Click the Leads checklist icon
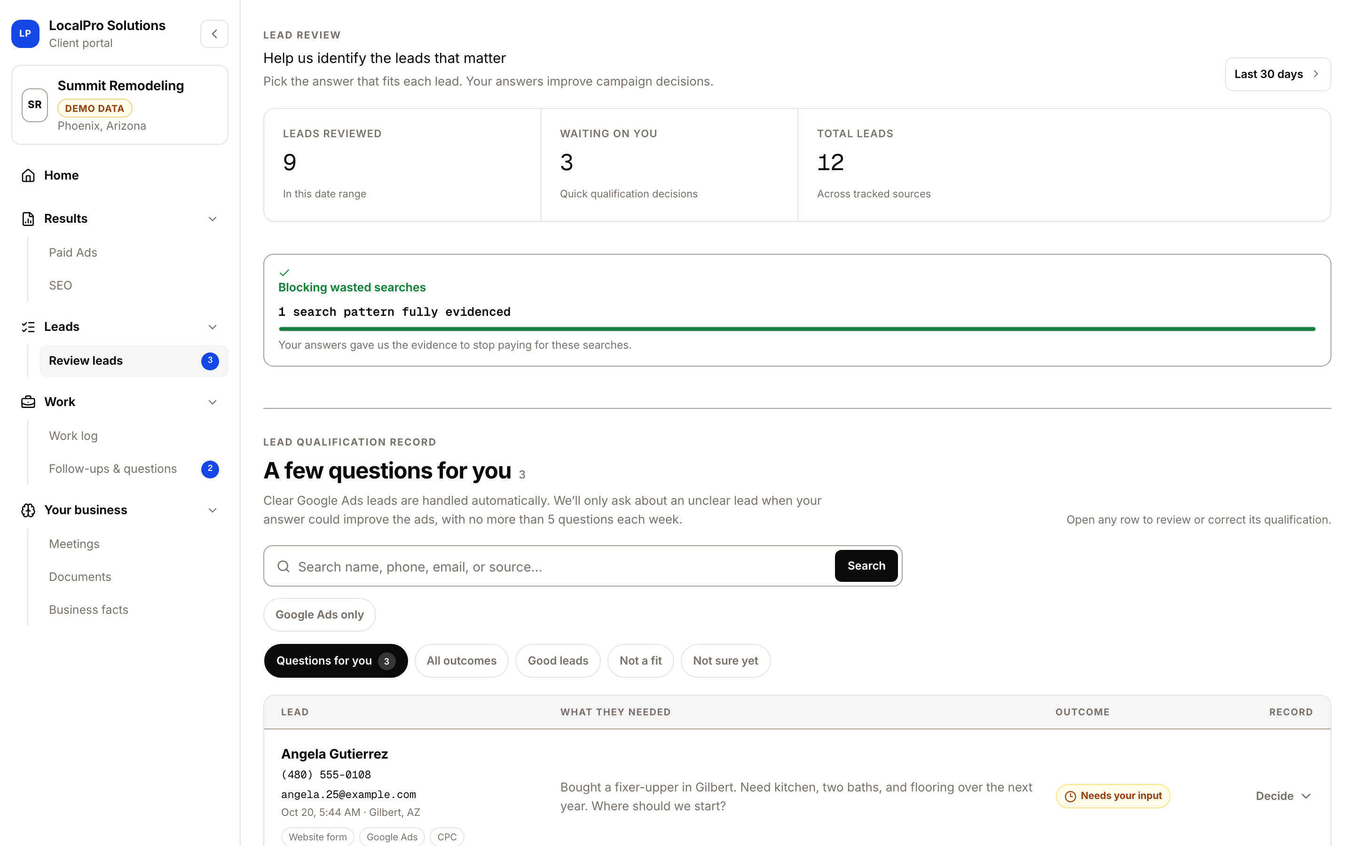 coord(28,327)
